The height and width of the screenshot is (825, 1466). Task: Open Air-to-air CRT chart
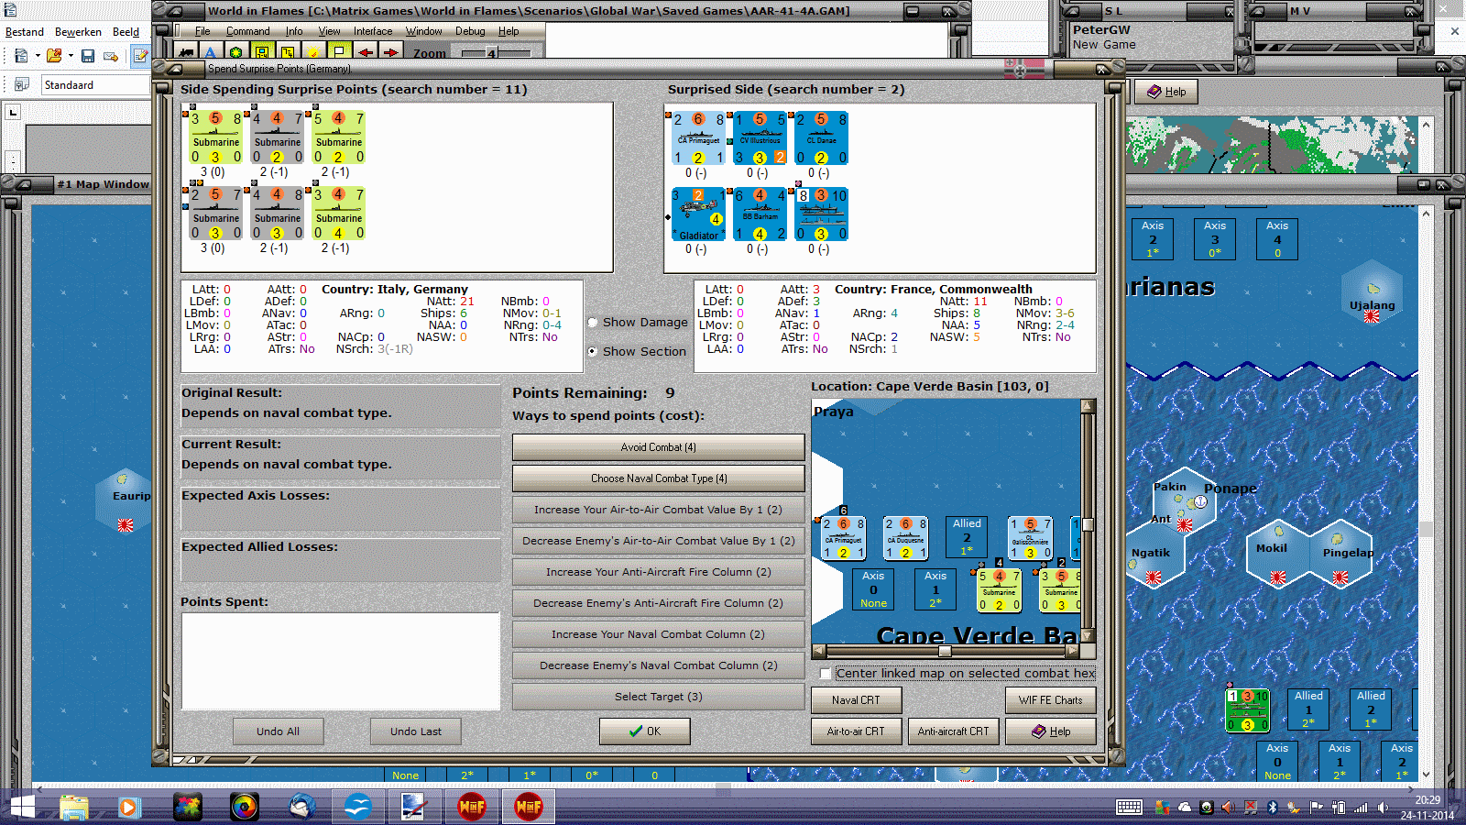coord(856,731)
